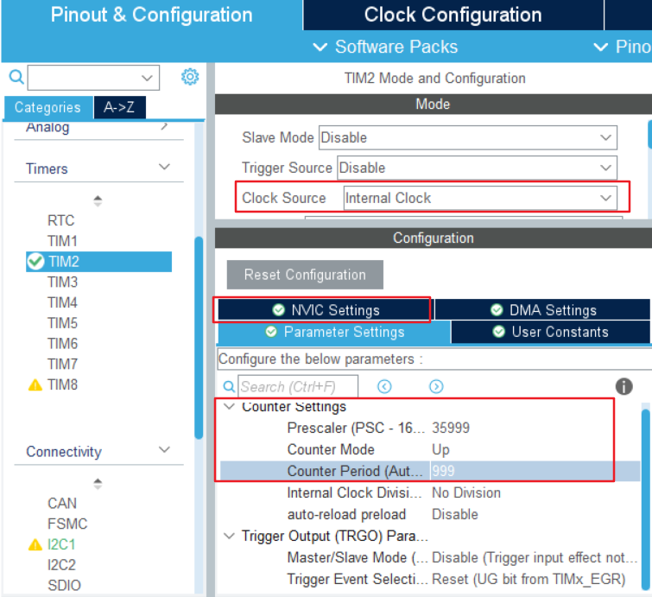Click the sidebar category list scrollbar

[199, 338]
